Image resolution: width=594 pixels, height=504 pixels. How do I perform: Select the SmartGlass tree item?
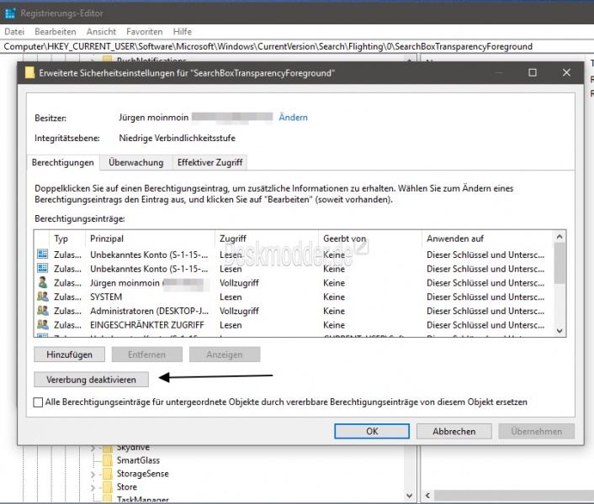tap(138, 460)
